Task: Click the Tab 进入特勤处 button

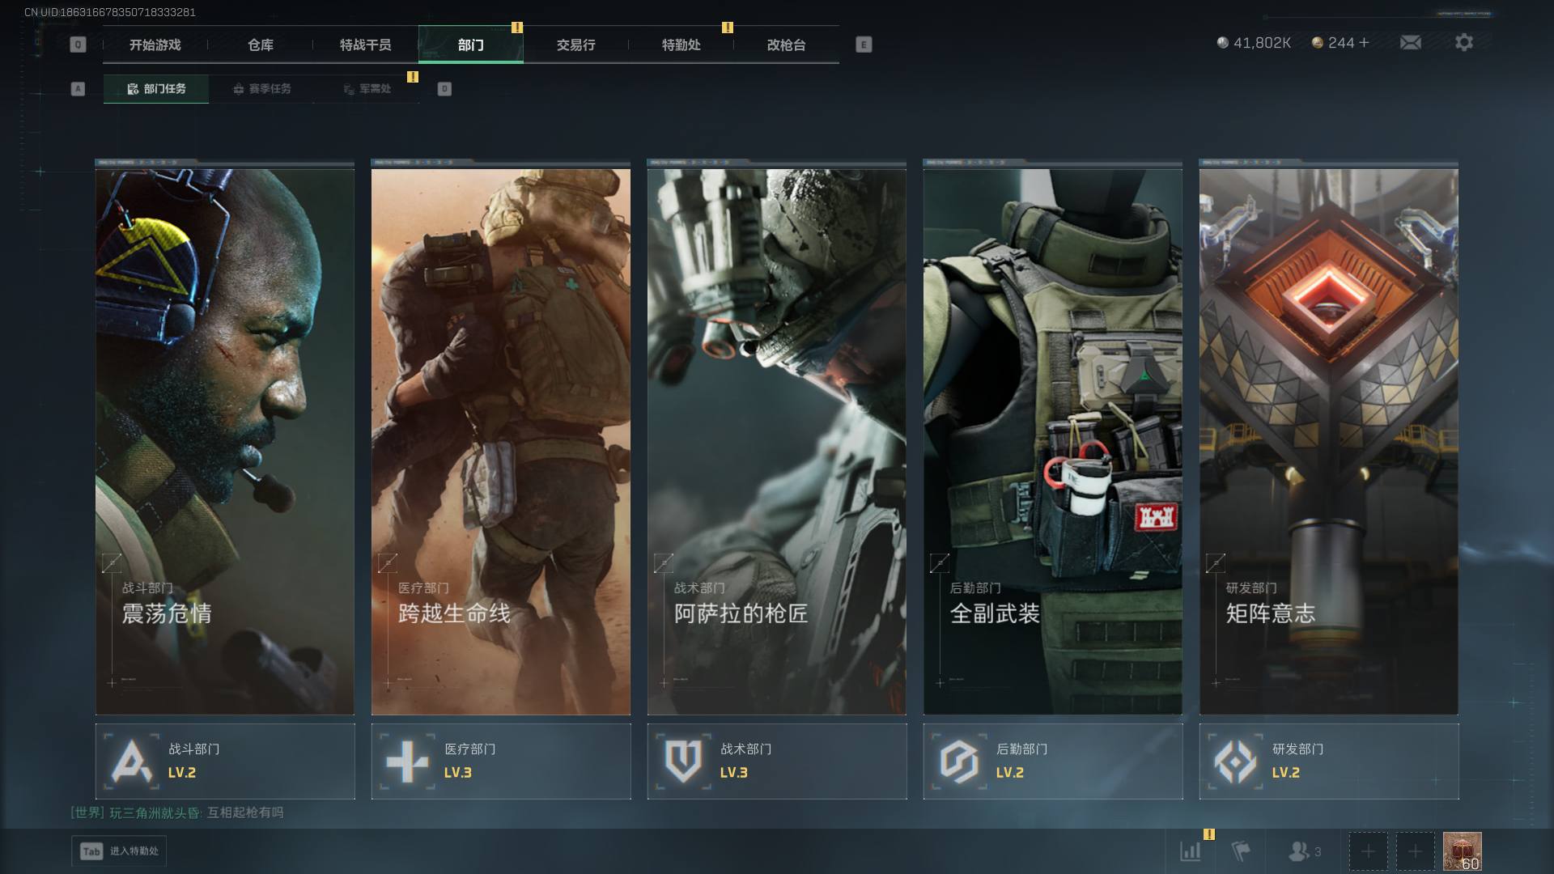Action: tap(119, 851)
